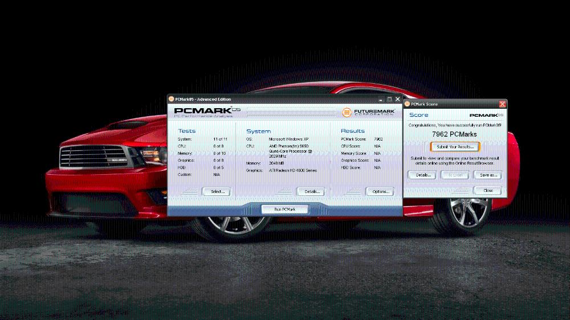Close the PCMark05 Advanced Edition window
570x320 pixels.
click(398, 99)
